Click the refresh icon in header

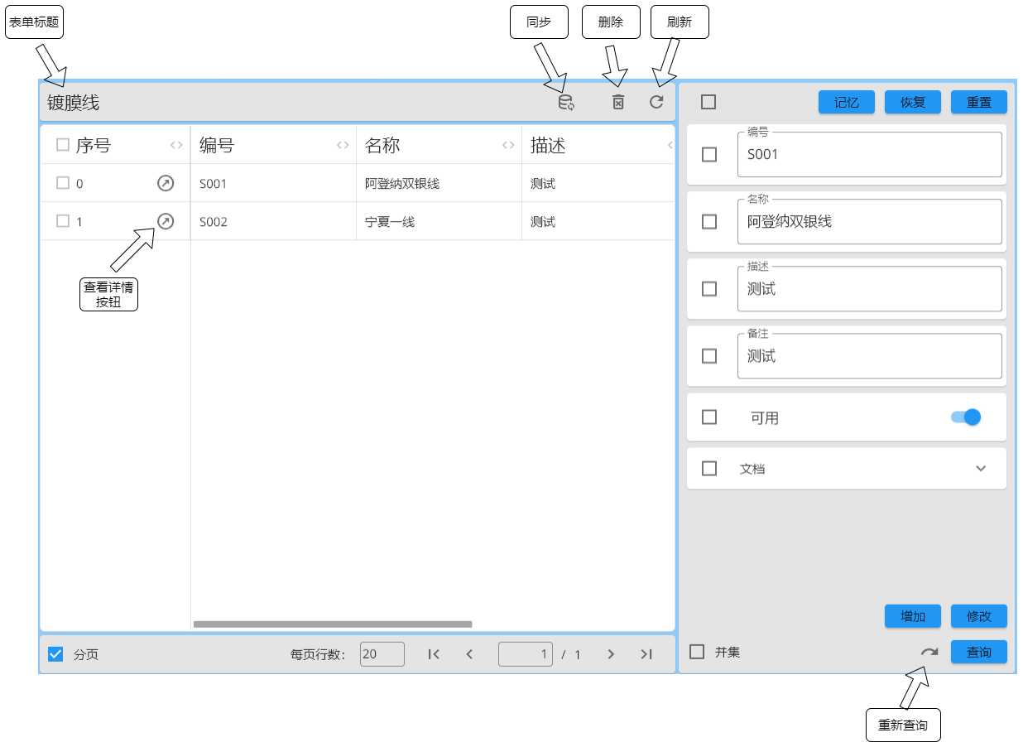click(656, 102)
